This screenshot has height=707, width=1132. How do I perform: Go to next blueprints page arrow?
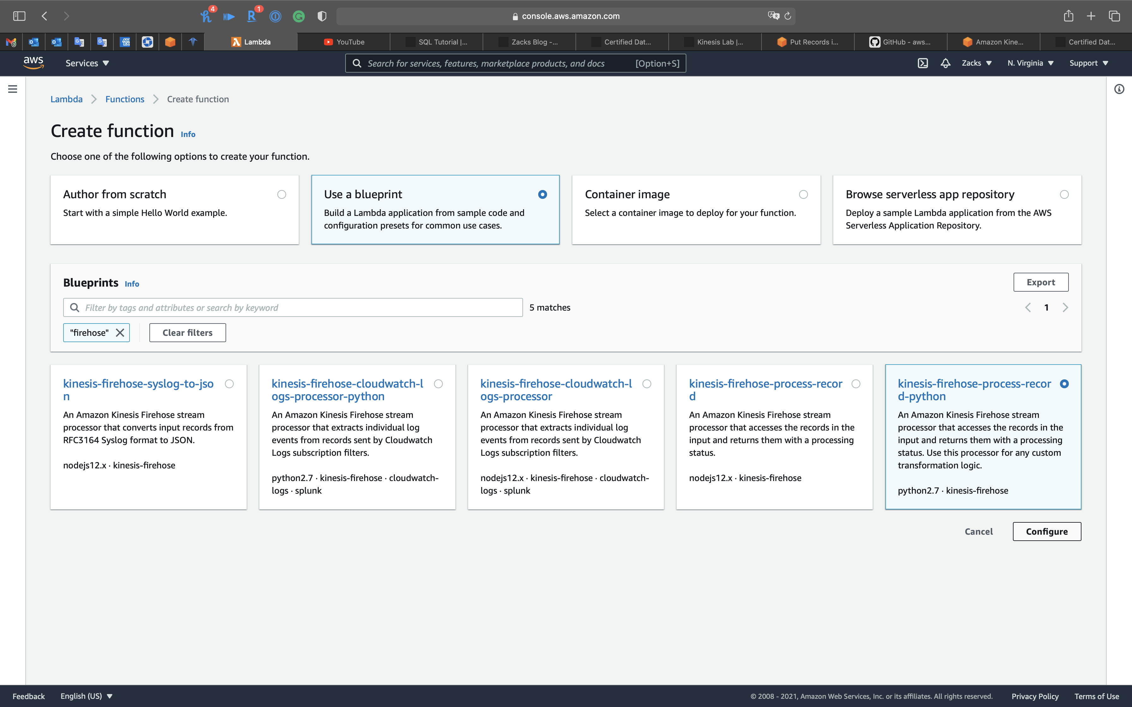(x=1065, y=307)
